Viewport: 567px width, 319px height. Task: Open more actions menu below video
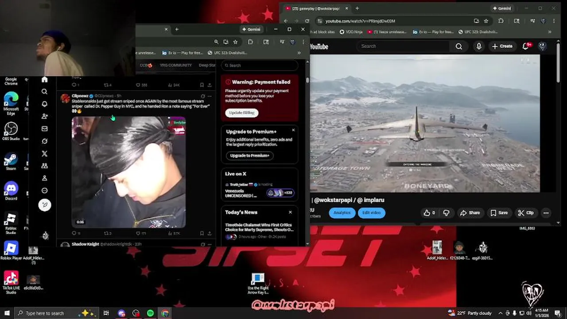pyautogui.click(x=546, y=213)
